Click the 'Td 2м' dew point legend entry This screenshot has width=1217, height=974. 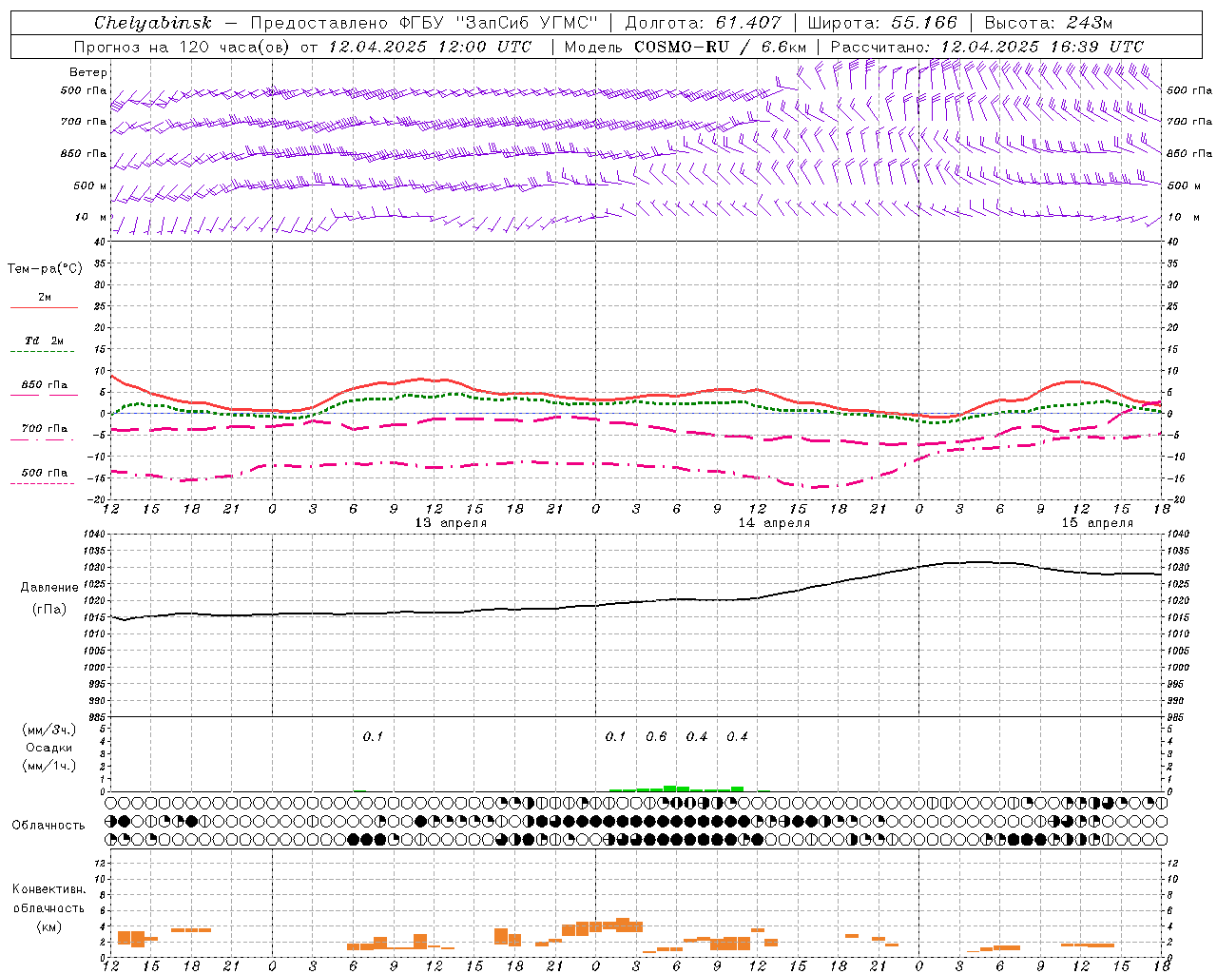pos(44,341)
